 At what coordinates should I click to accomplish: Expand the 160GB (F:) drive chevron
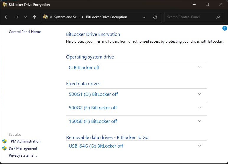(x=200, y=121)
